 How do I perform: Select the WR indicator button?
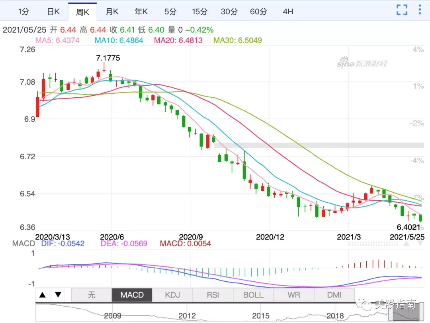click(294, 295)
